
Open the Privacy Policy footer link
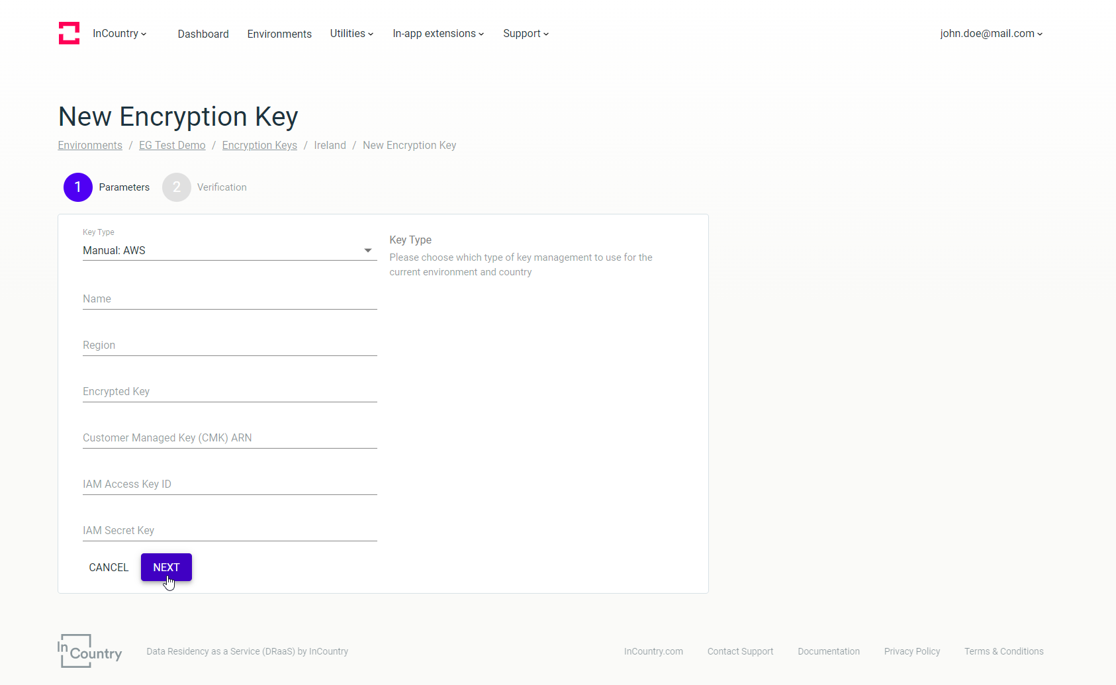[912, 651]
